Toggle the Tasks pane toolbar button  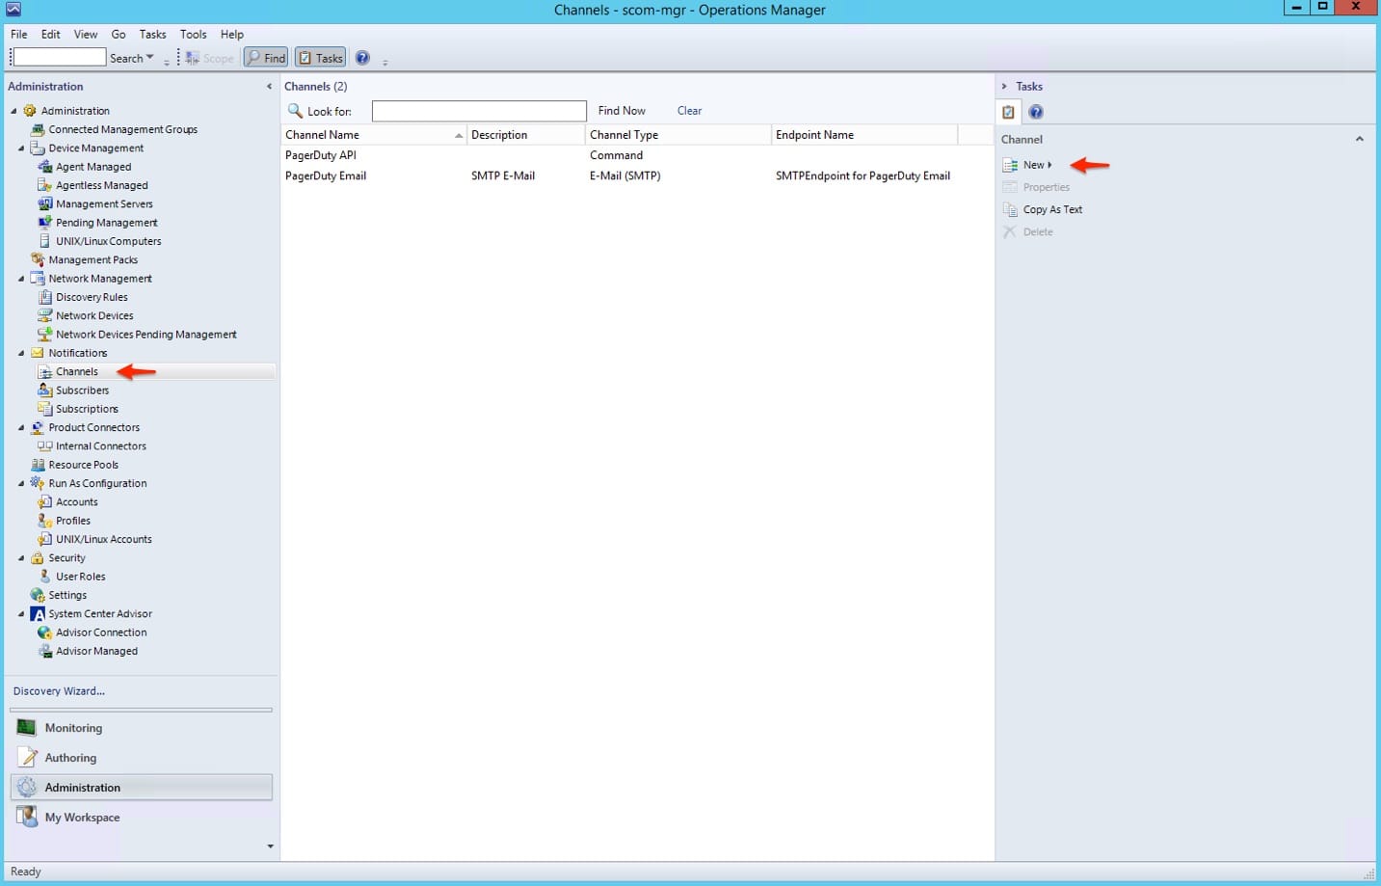pyautogui.click(x=320, y=58)
